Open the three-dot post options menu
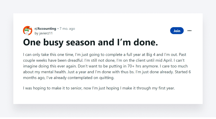This screenshot has width=216, height=119. point(189,31)
